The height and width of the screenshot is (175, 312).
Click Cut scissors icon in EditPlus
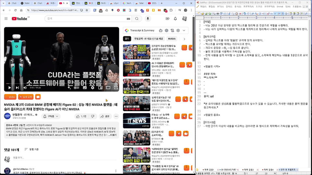click(x=229, y=14)
